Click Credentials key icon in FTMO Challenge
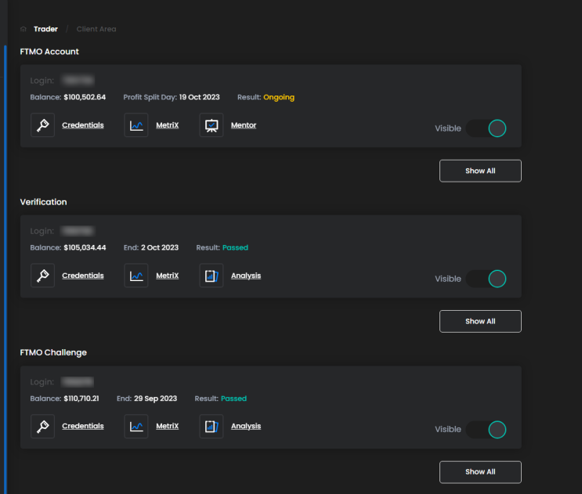 click(x=42, y=426)
